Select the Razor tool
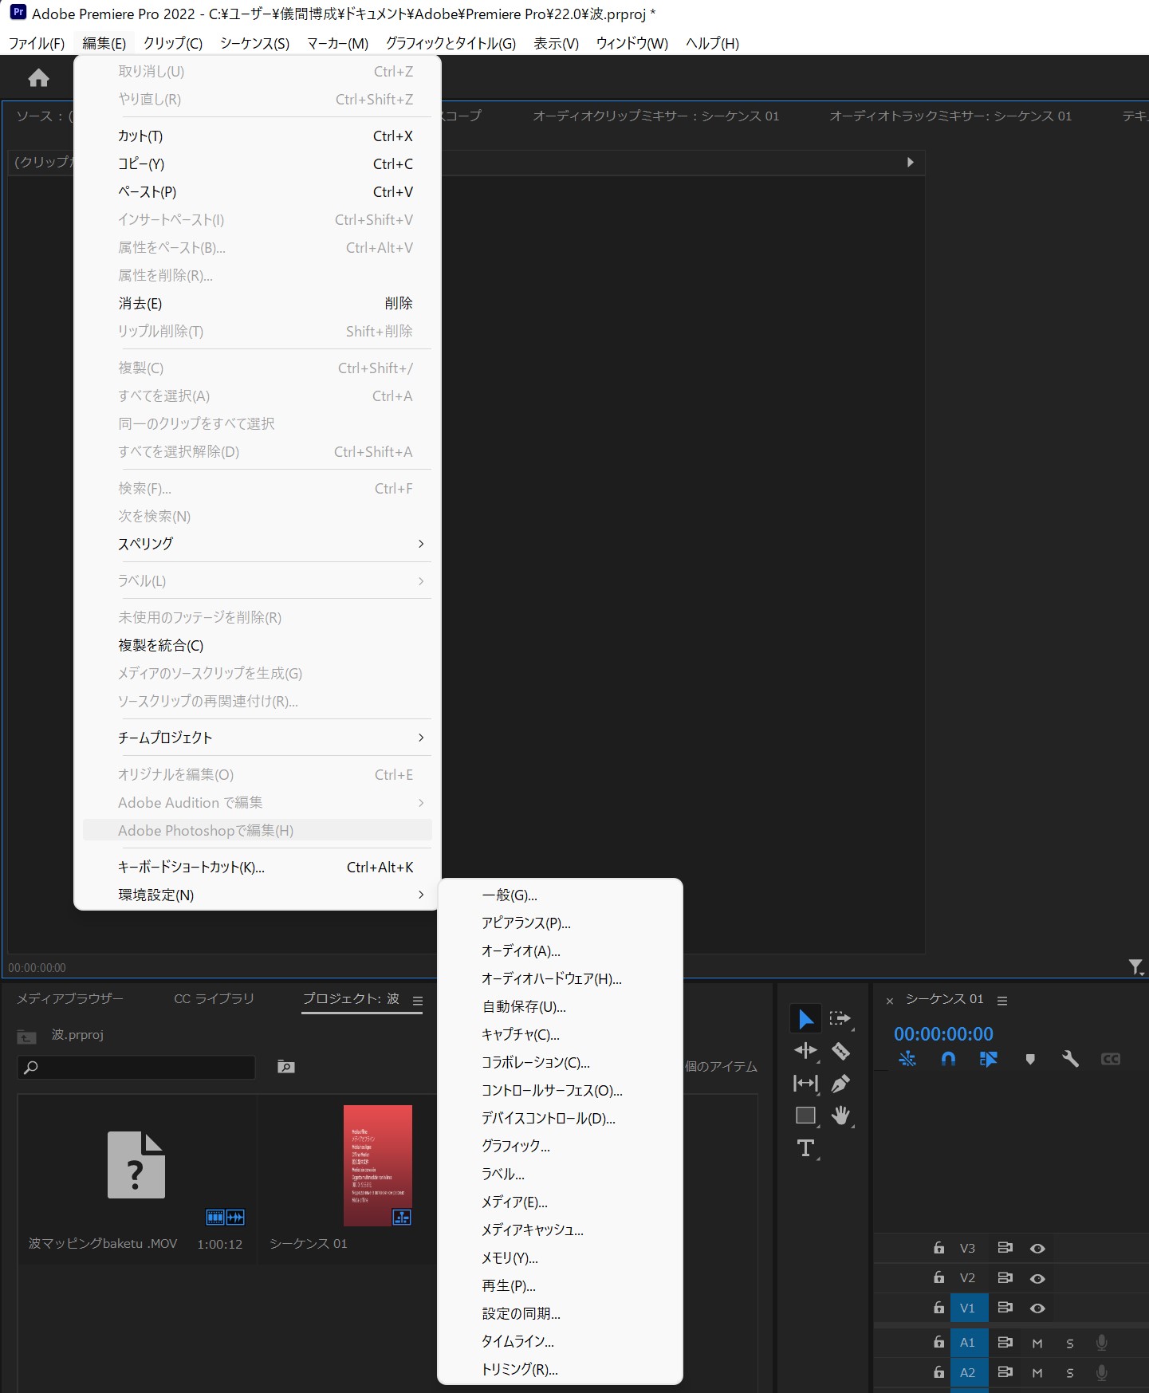Image resolution: width=1149 pixels, height=1393 pixels. [840, 1051]
